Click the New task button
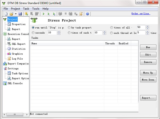Screen dimensions: 160x119 coord(148,47)
